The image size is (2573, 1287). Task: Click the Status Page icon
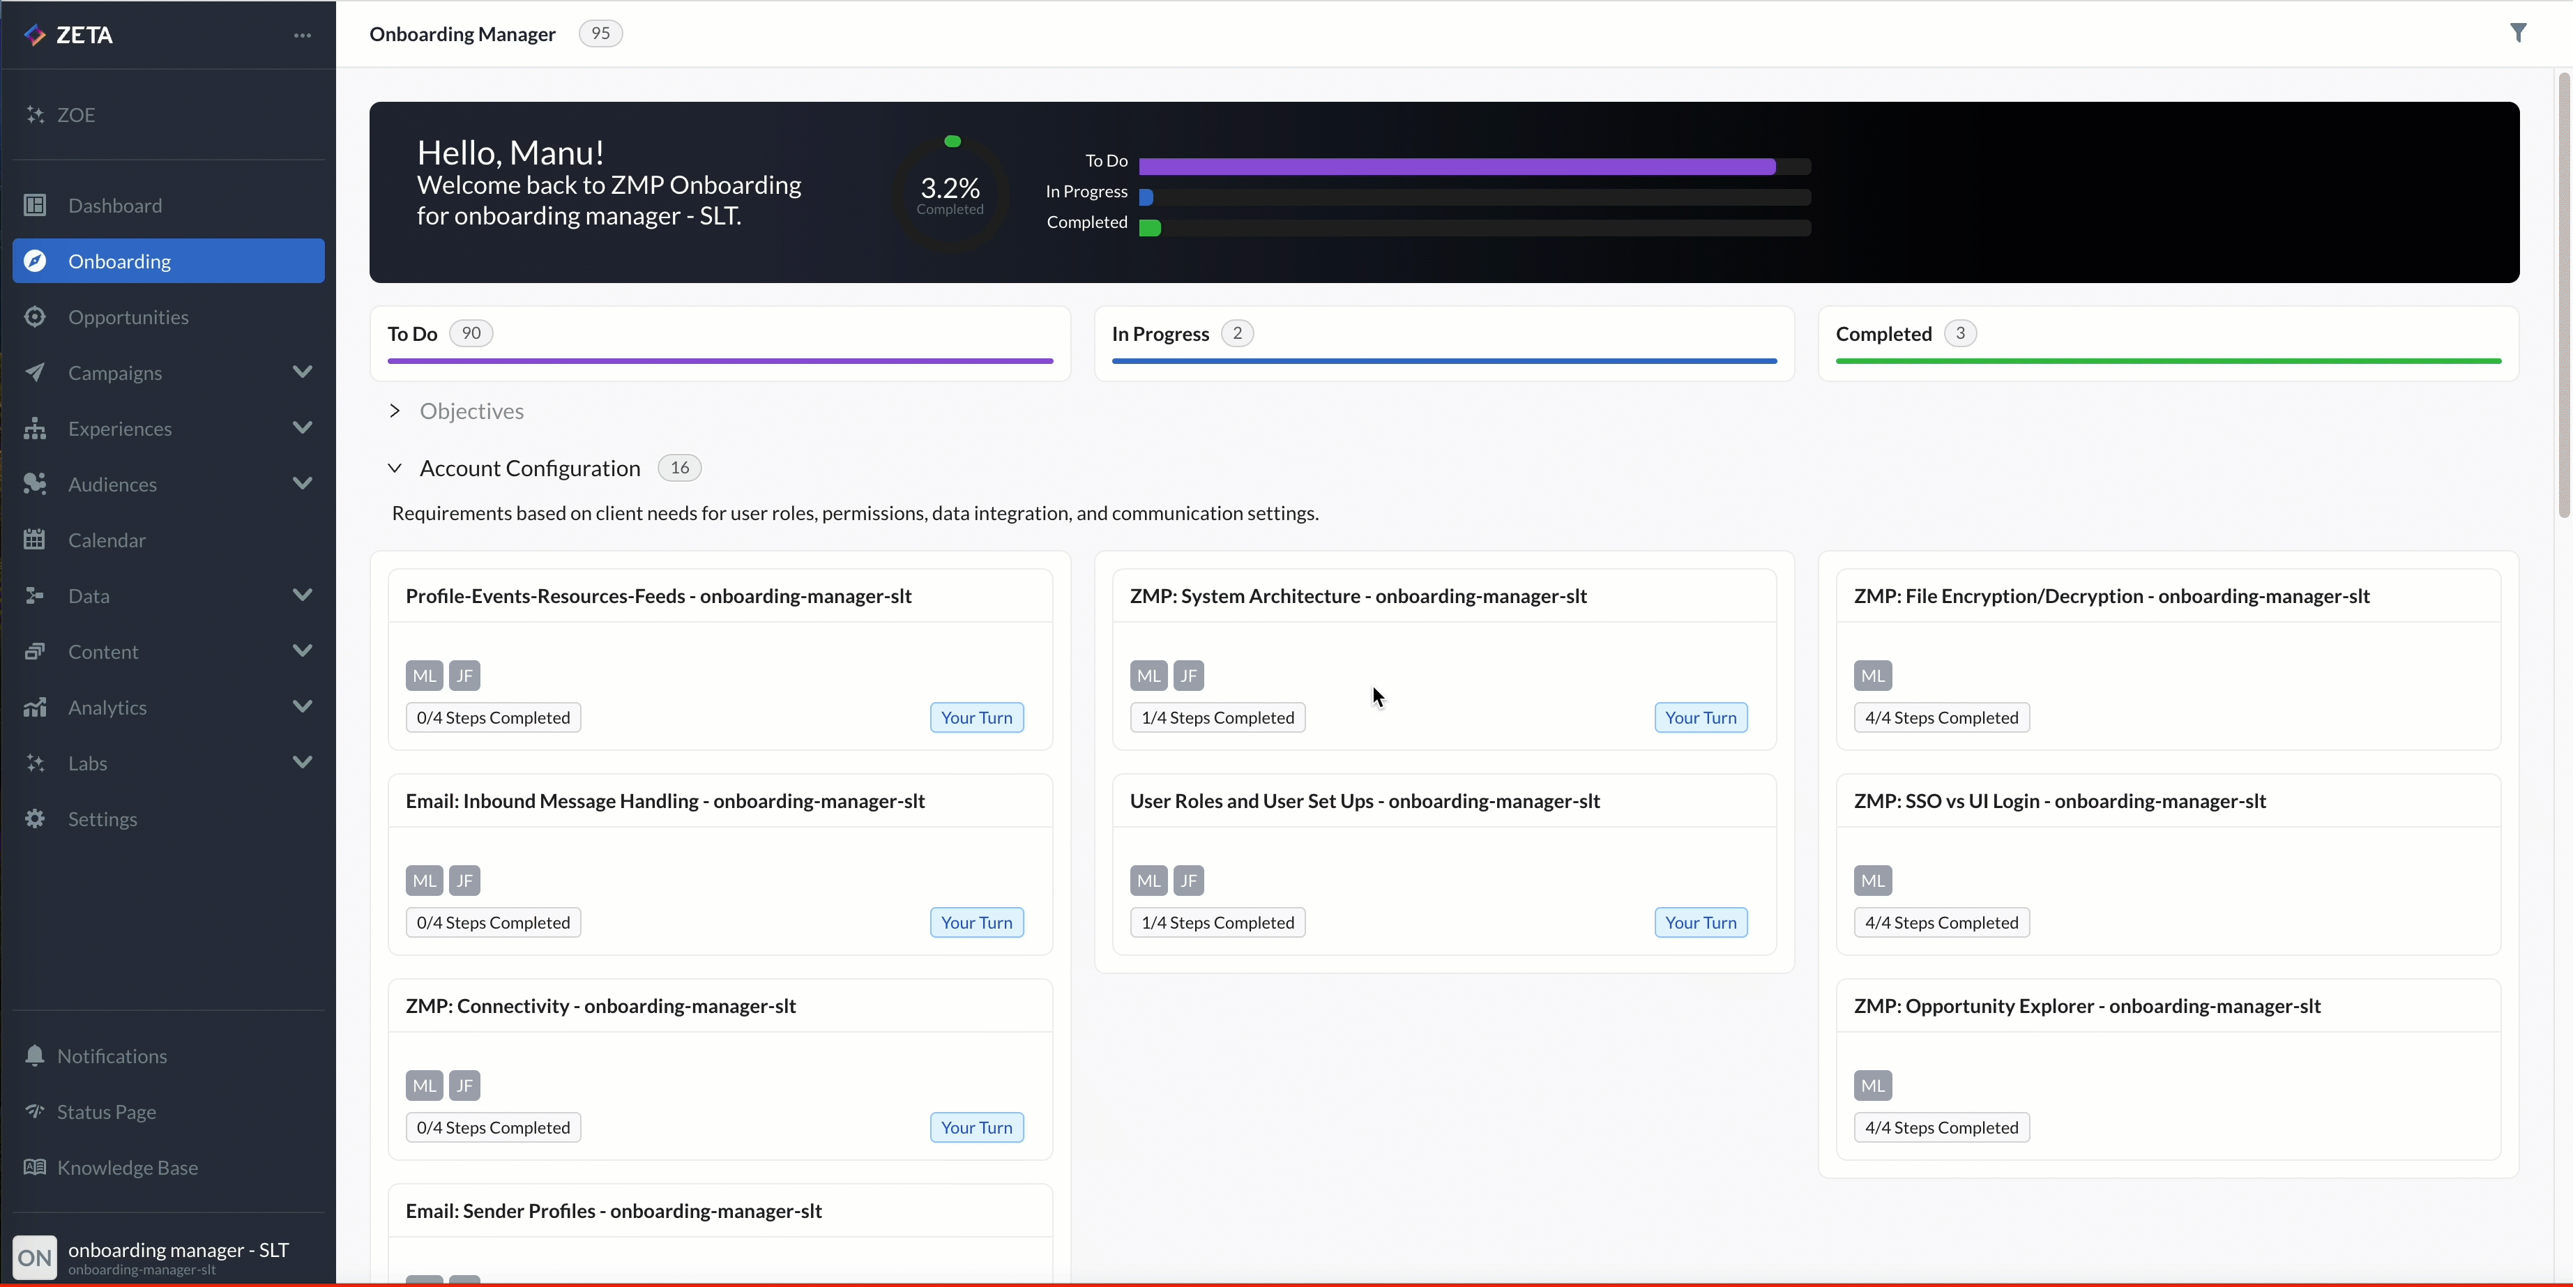click(x=35, y=1111)
